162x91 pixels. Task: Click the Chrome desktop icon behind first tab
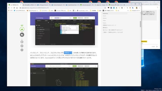tap(22, 2)
